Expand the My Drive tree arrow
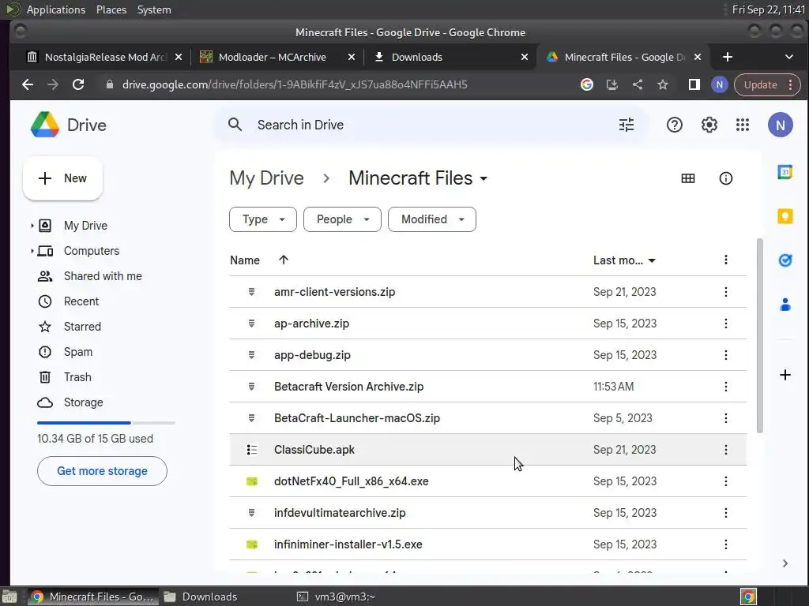This screenshot has width=809, height=606. pyautogui.click(x=32, y=226)
